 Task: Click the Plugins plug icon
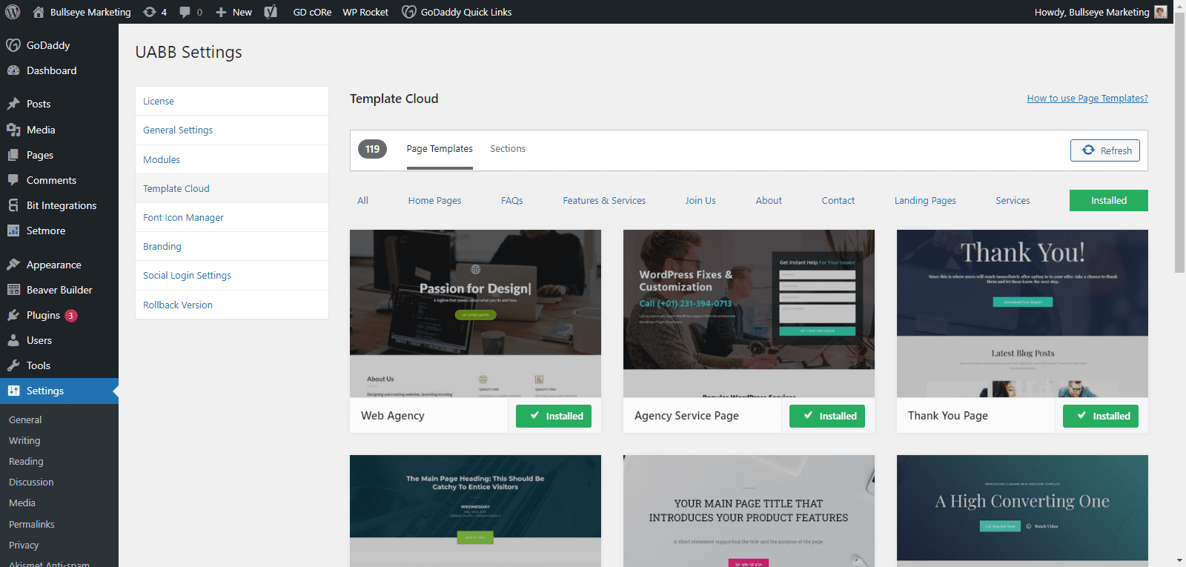(13, 315)
